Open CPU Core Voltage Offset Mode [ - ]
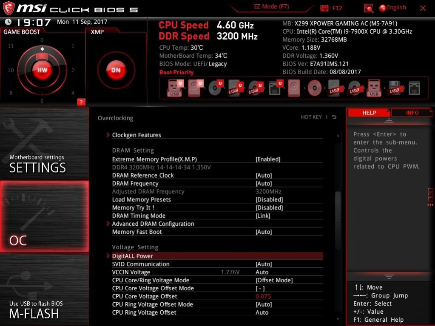 260,288
